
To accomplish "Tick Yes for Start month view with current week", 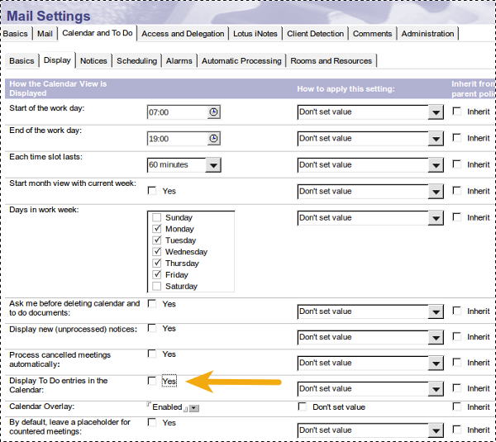I will coord(152,191).
